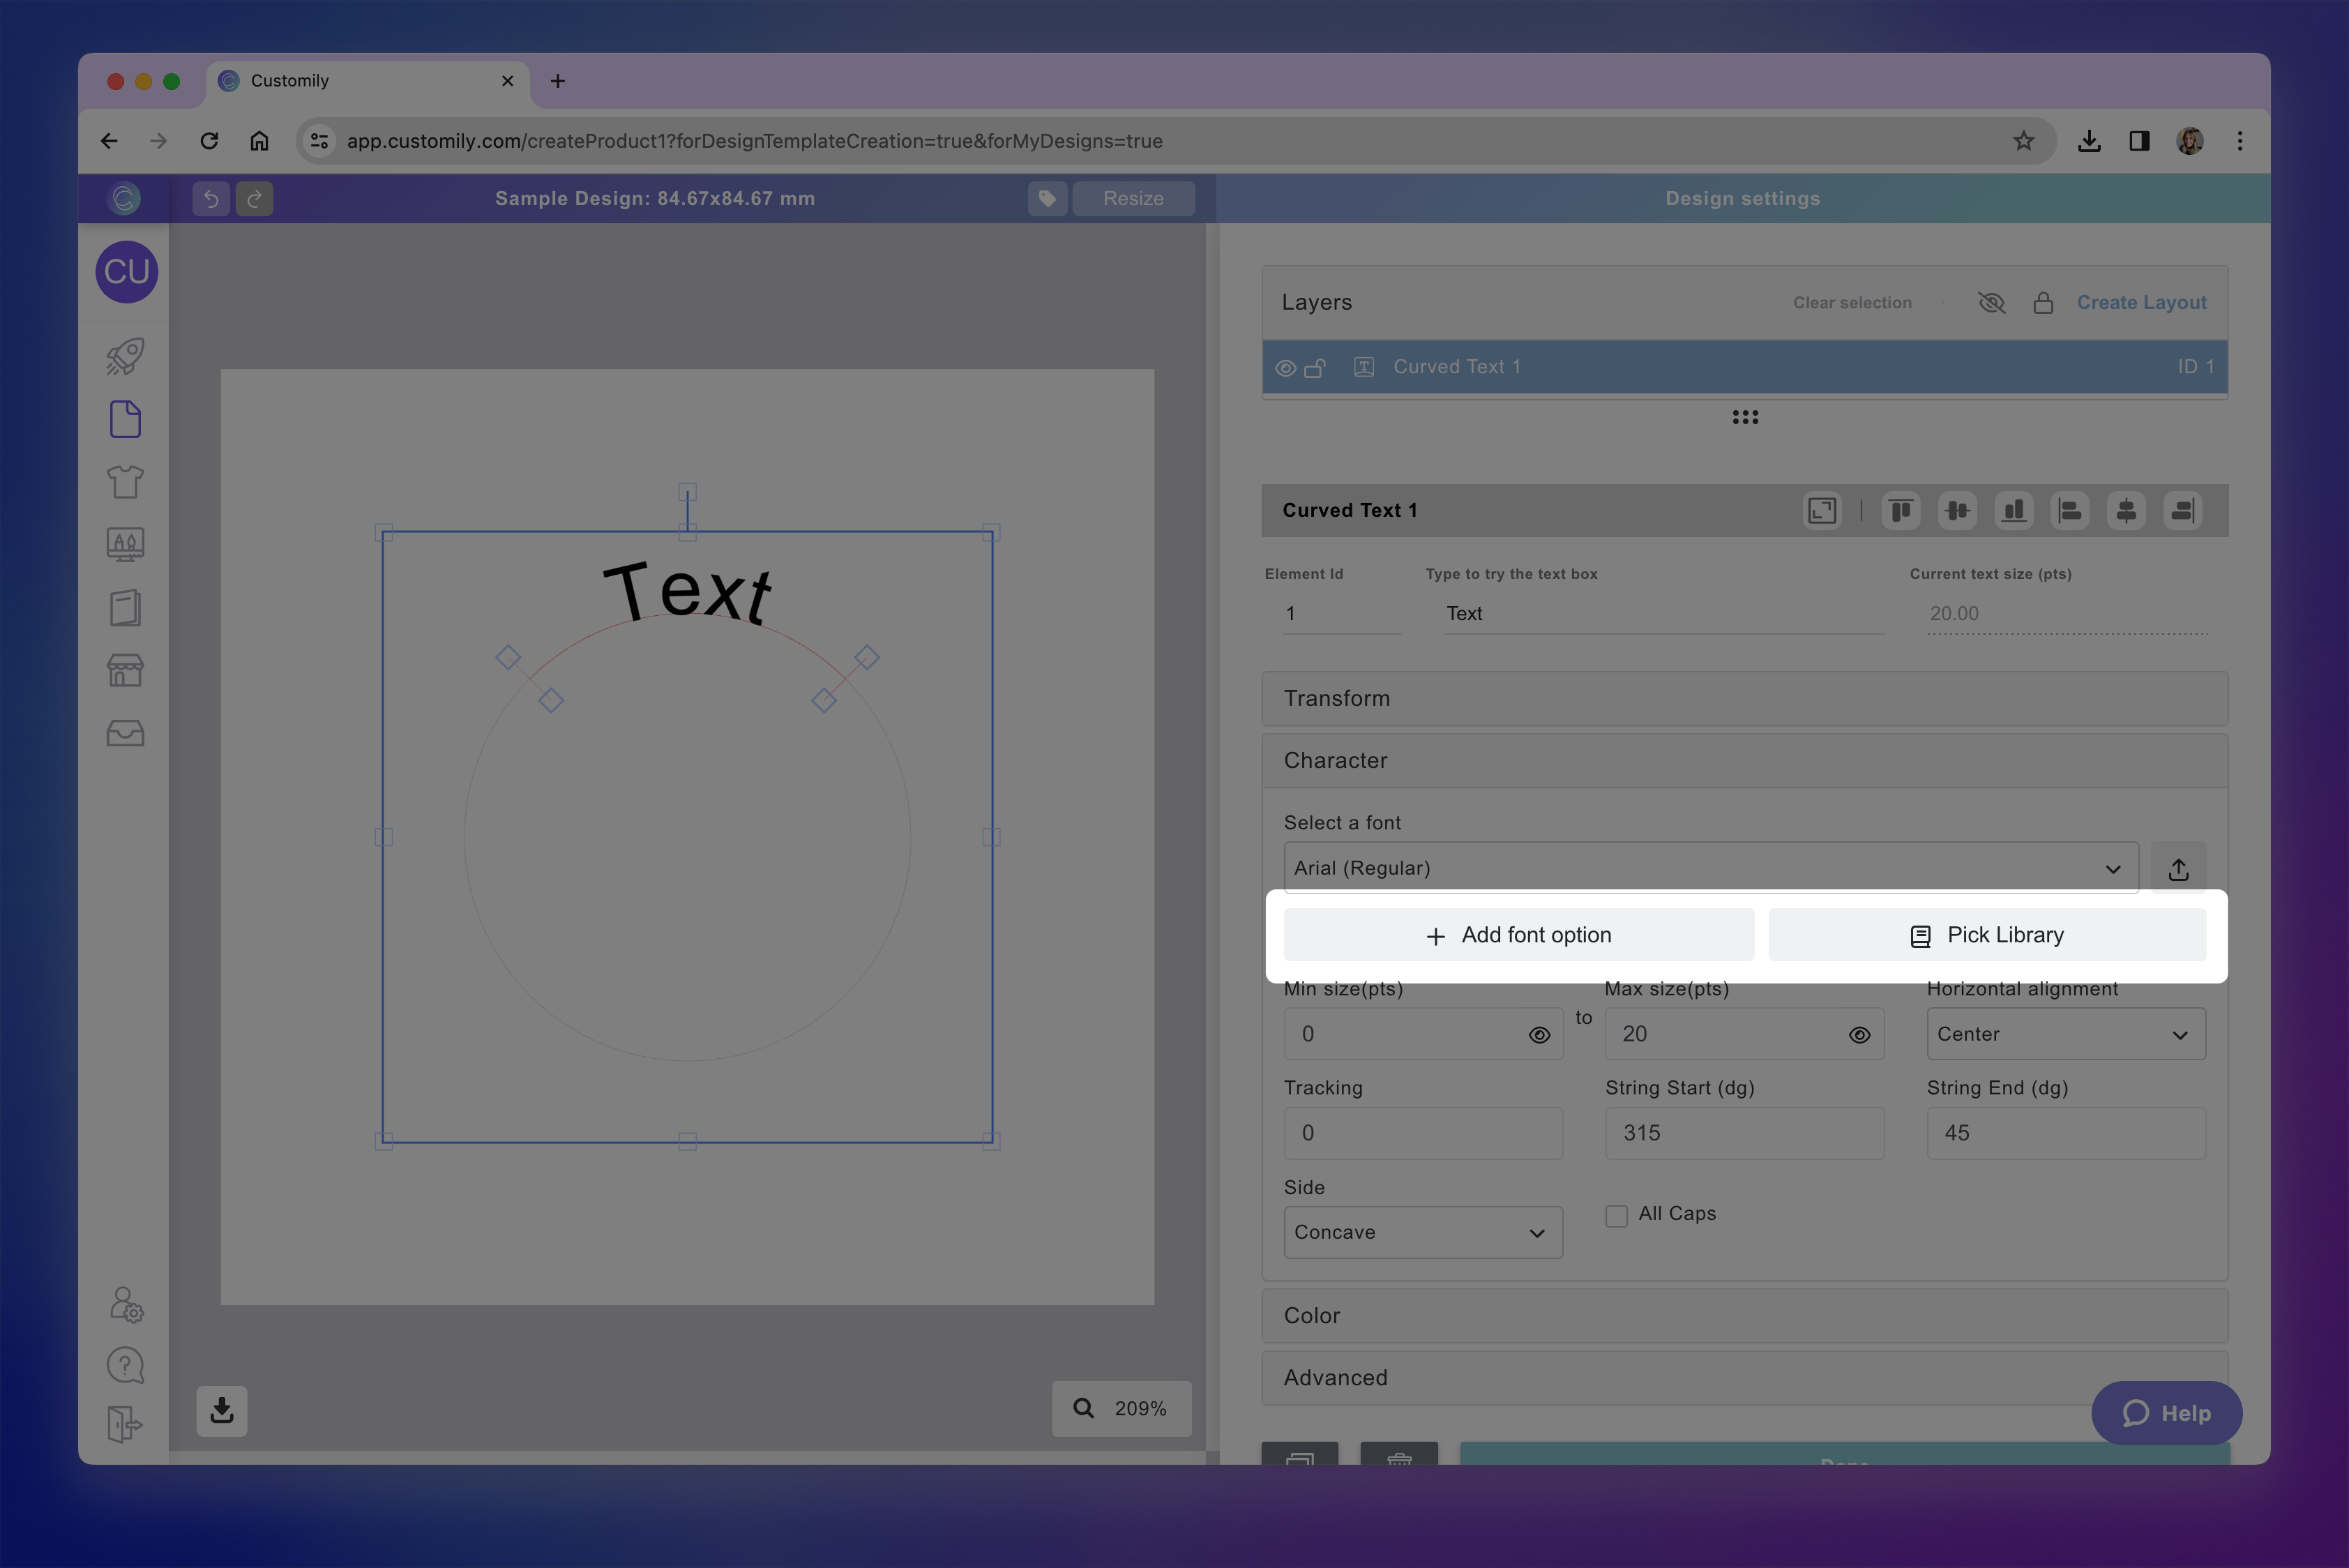
Task: Open the Side Concave dropdown
Action: pyautogui.click(x=1422, y=1232)
